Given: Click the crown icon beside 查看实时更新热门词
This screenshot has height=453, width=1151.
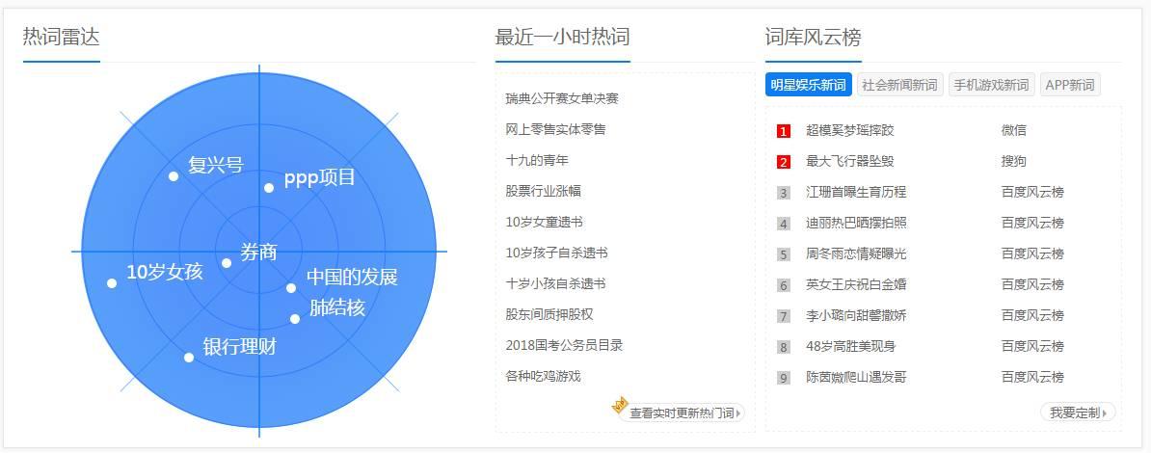Looking at the screenshot, I should pos(620,405).
